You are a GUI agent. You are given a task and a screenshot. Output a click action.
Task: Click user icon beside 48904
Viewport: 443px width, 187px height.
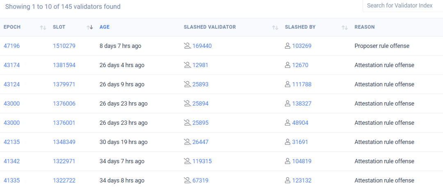coord(288,123)
